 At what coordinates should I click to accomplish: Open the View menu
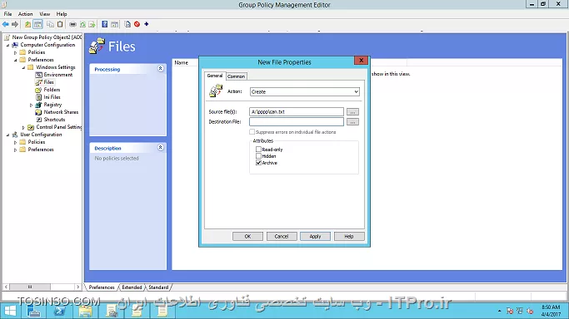[45, 14]
